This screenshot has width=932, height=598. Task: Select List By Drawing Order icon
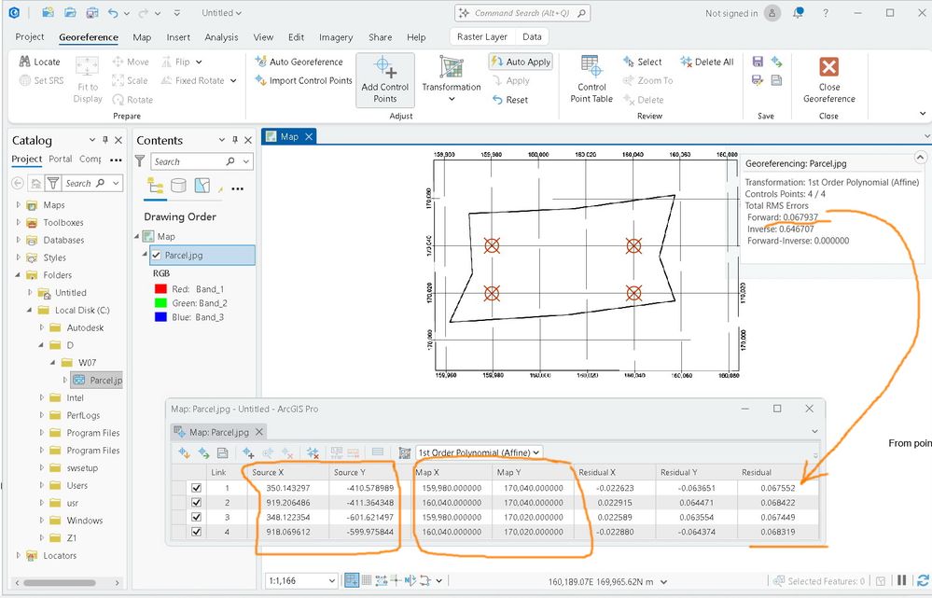point(156,186)
